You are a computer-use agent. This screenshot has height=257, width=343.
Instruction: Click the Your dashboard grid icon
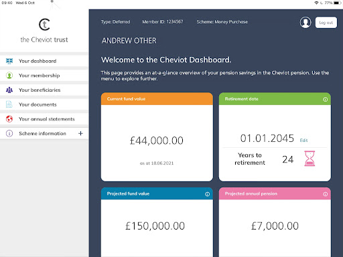(x=9, y=61)
